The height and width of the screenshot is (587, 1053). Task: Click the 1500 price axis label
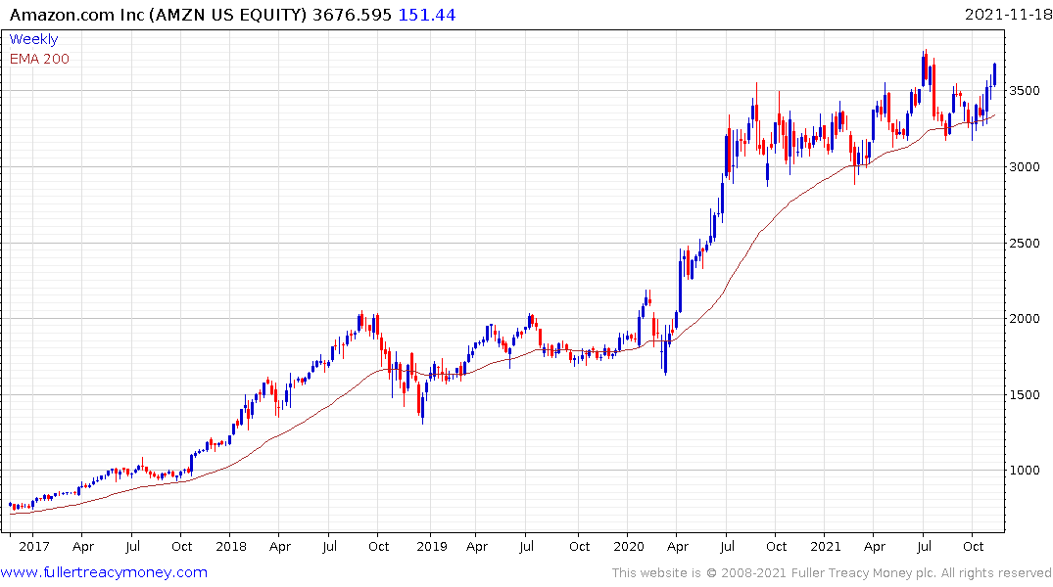(1025, 394)
